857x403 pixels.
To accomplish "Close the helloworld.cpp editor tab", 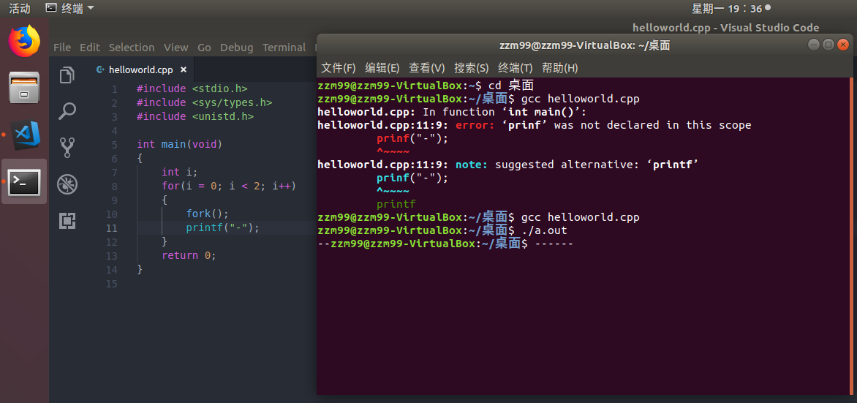I will (184, 70).
